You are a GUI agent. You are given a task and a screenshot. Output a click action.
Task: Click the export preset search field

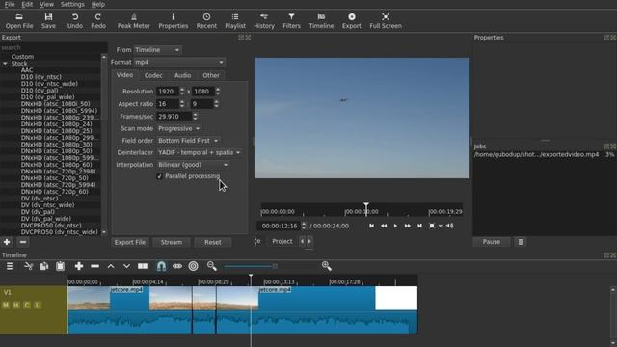[x=54, y=47]
